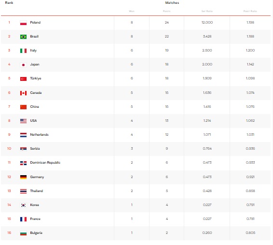Select the Korea flag icon
Image resolution: width=273 pixels, height=245 pixels.
(x=23, y=205)
